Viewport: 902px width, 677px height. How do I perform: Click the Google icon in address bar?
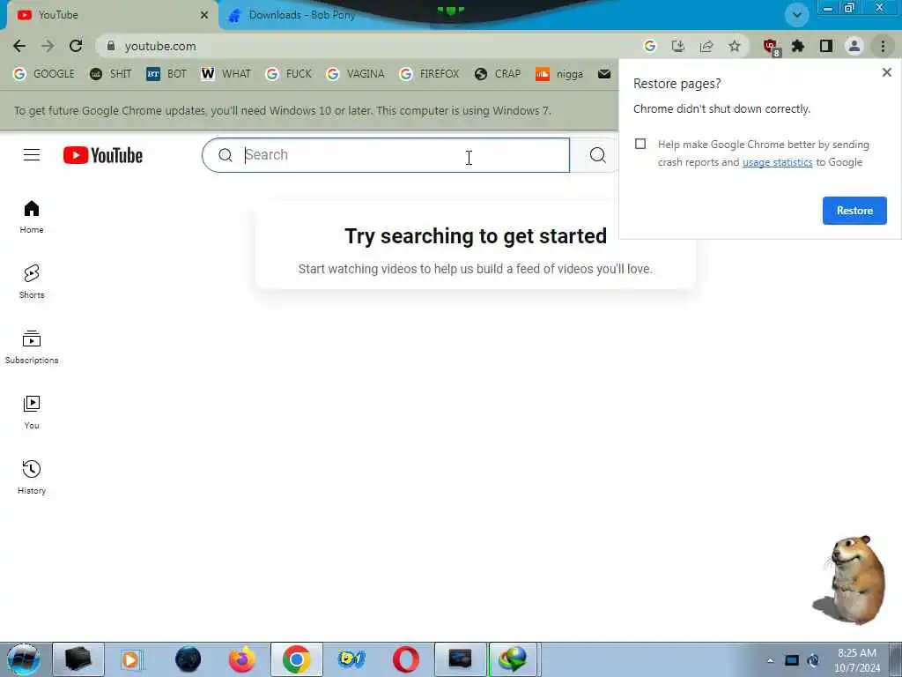(650, 46)
